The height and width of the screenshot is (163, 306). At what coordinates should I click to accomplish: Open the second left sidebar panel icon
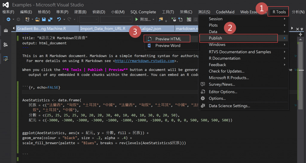(6, 45)
